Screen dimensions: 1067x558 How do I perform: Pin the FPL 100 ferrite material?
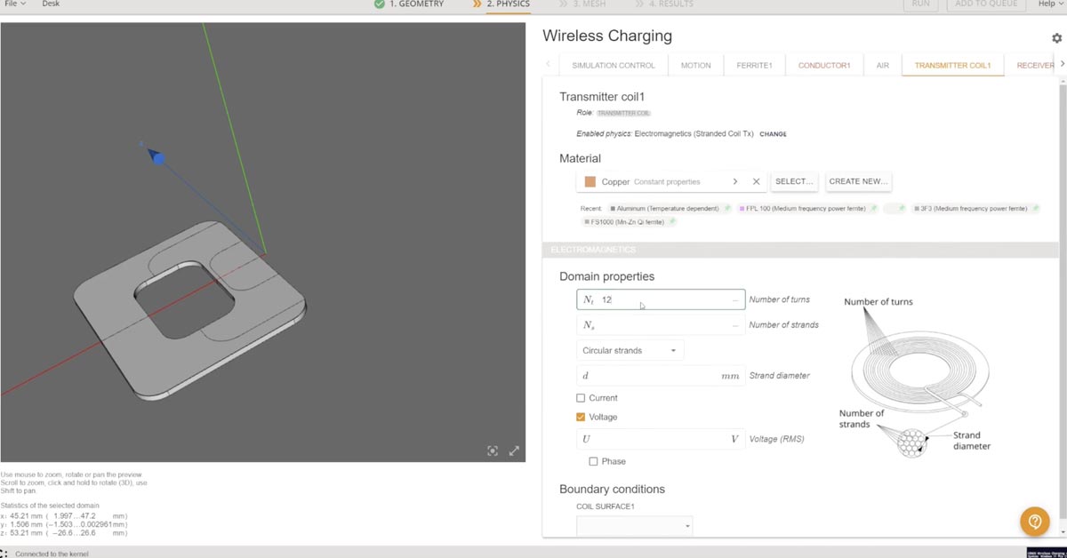(x=873, y=208)
